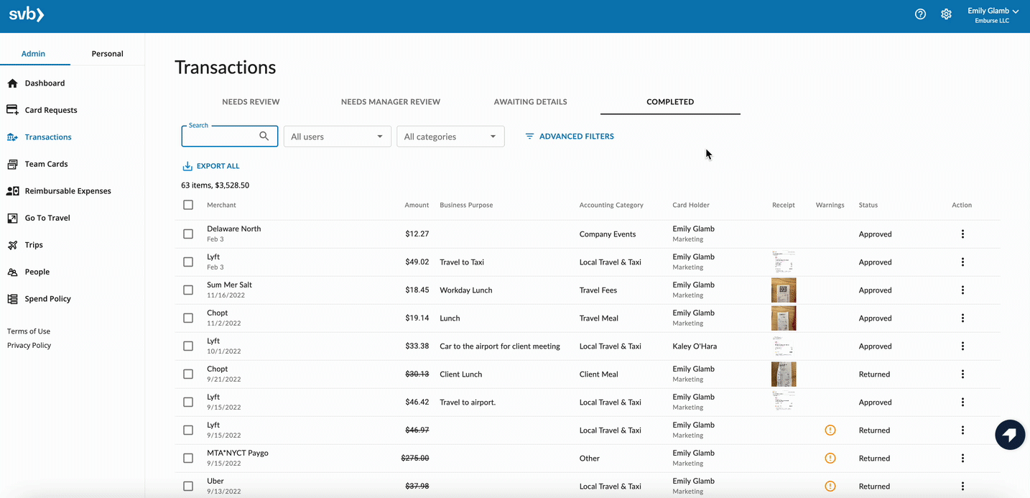The width and height of the screenshot is (1030, 498).
Task: Open receipt thumbnail for Lyft $49.02
Action: (x=784, y=262)
